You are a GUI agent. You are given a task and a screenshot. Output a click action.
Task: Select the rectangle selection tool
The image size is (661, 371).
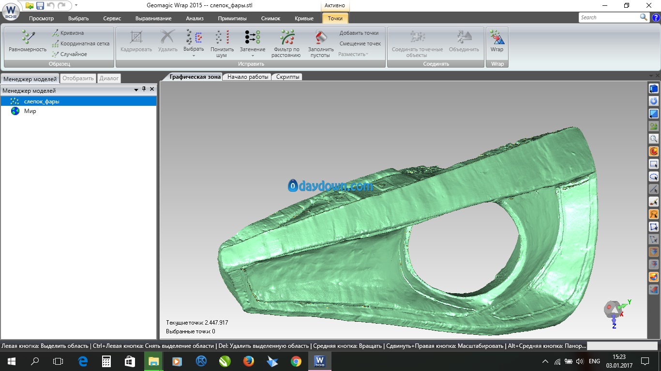tap(654, 164)
